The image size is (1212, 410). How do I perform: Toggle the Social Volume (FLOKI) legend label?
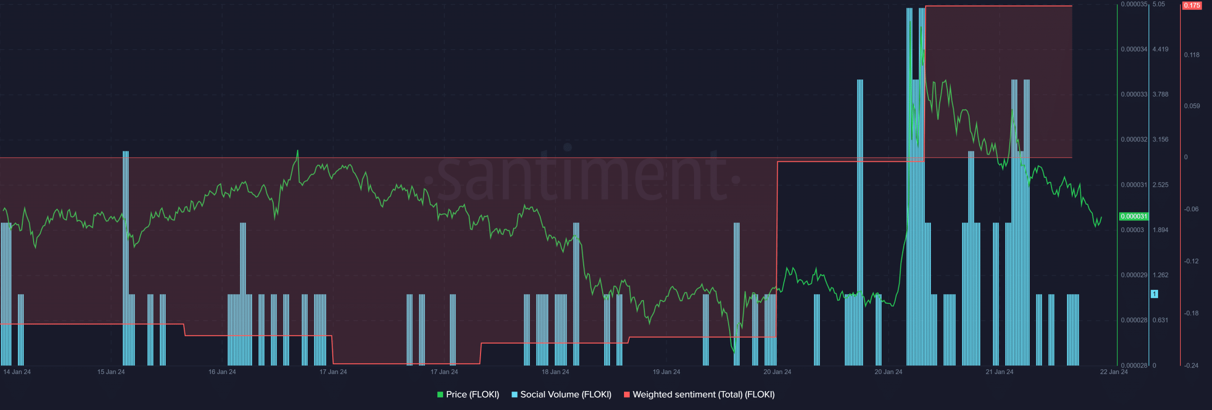[x=566, y=394]
